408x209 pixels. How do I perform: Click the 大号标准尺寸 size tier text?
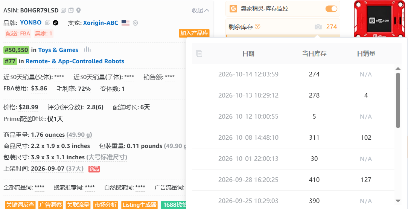pos(107,157)
